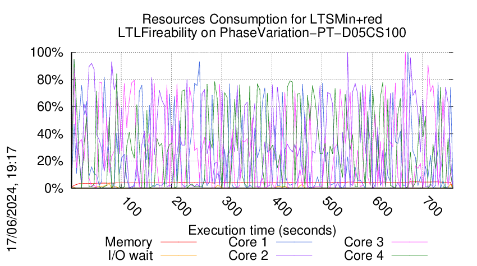Click the timestamp 17/06/2024, 19:17
This screenshot has width=477, height=266.
(x=12, y=199)
